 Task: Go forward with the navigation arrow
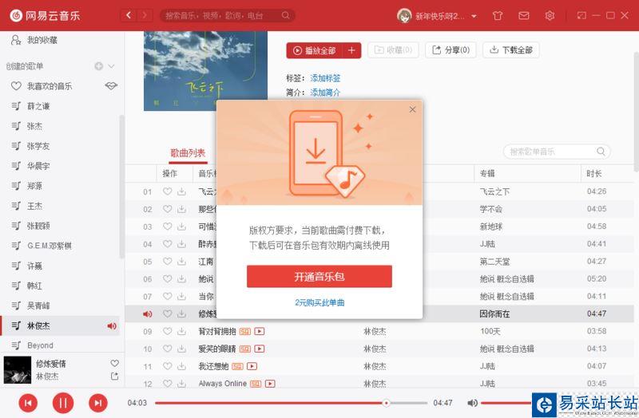(x=145, y=15)
